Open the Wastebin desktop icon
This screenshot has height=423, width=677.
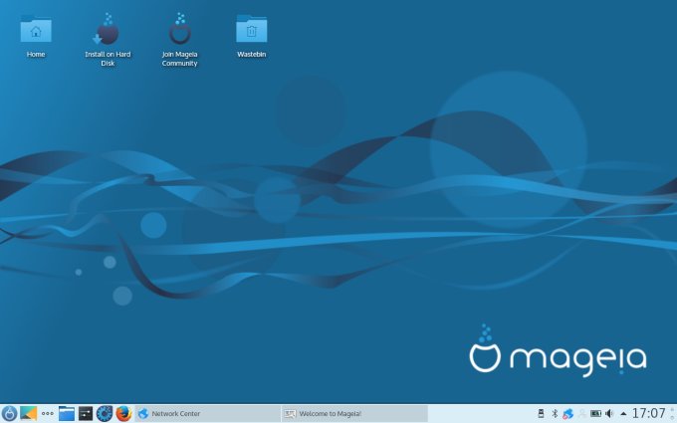[x=251, y=37]
